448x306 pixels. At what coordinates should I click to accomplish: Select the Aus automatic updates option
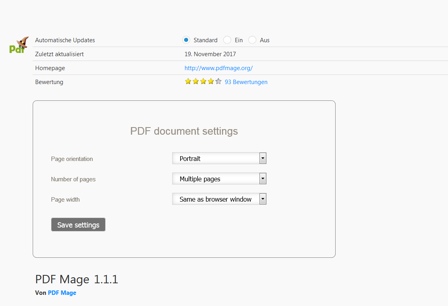(x=252, y=40)
